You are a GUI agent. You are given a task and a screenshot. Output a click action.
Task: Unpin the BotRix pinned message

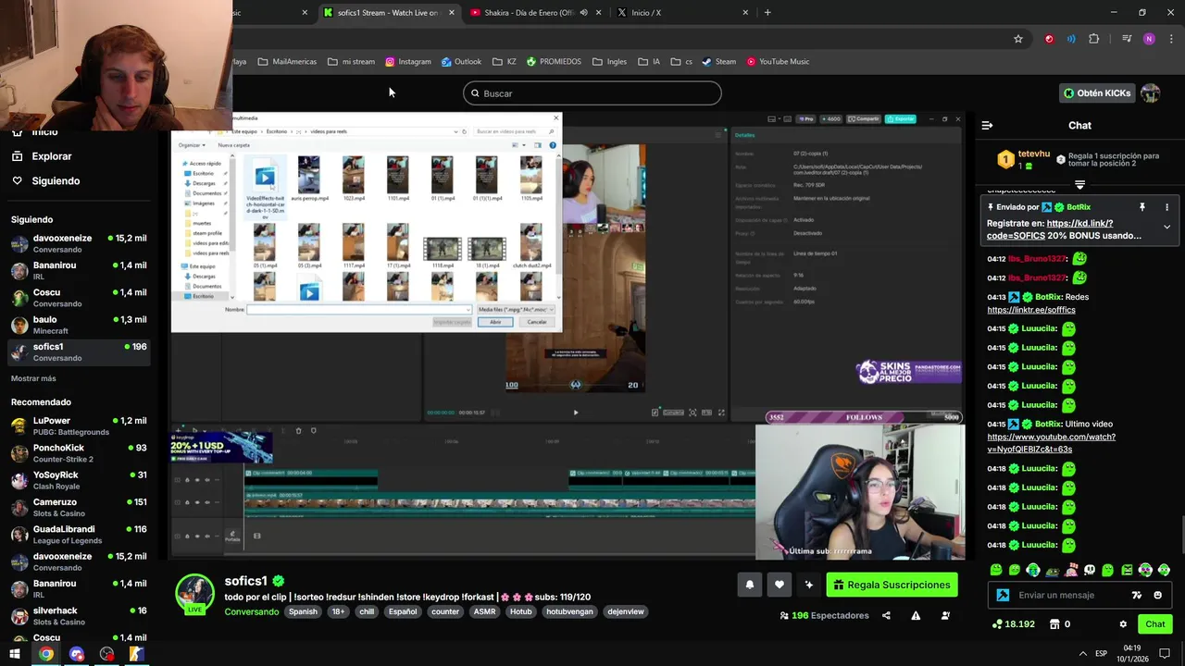point(1141,207)
